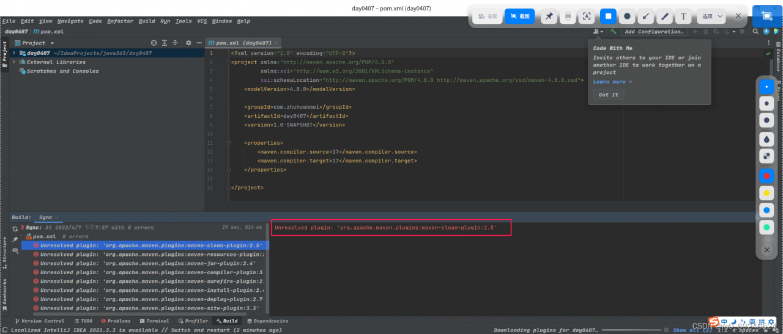Switch to the Terminal tool tab
This screenshot has width=783, height=334.
coord(154,321)
